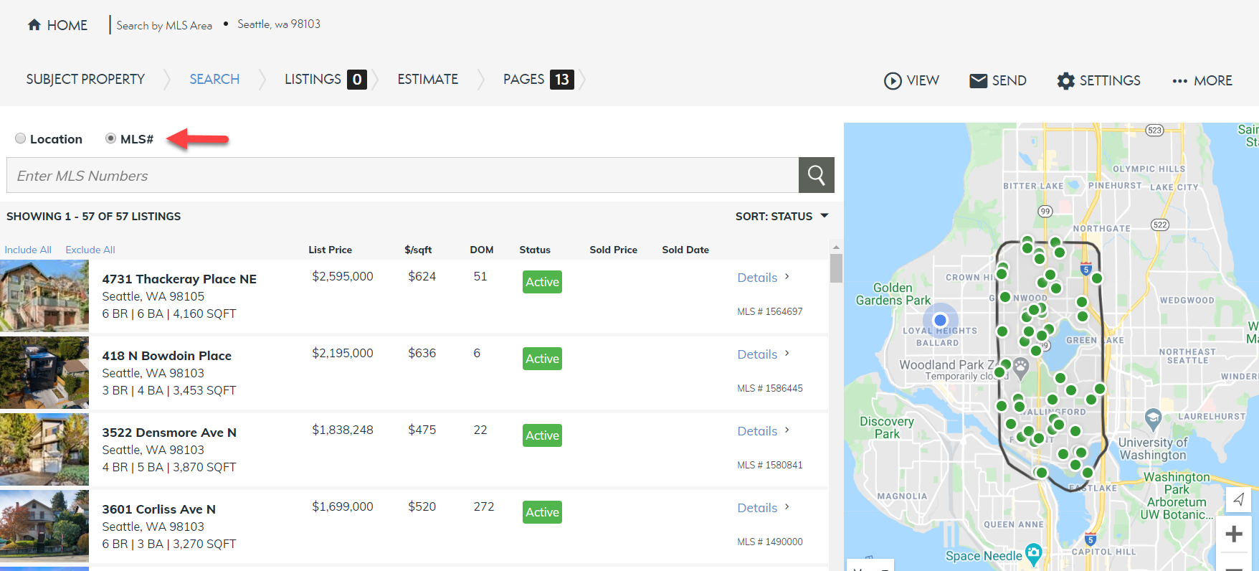Go to the Subject Property step
This screenshot has height=571, width=1259.
click(85, 79)
